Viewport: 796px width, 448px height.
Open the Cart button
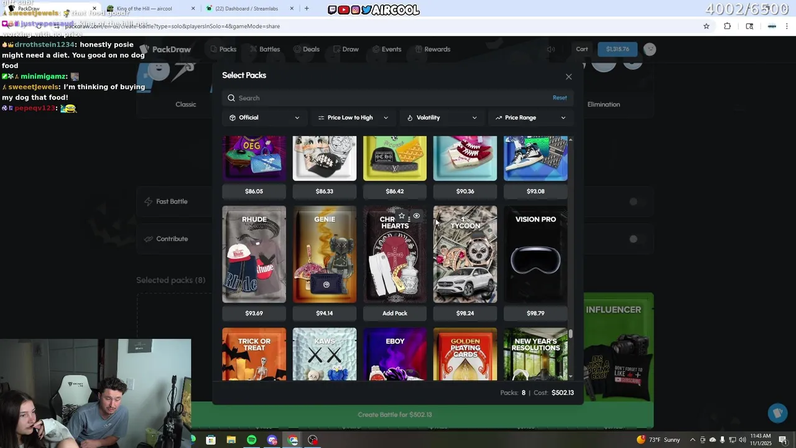coord(582,49)
